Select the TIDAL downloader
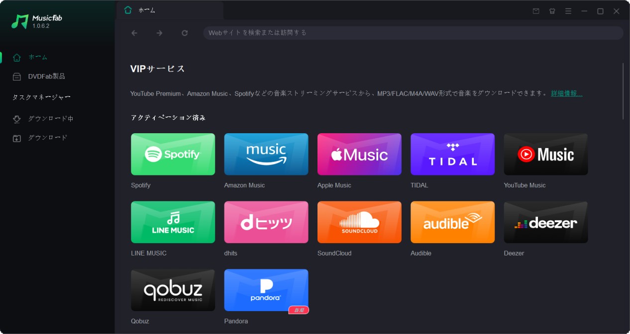The image size is (630, 334). click(452, 154)
